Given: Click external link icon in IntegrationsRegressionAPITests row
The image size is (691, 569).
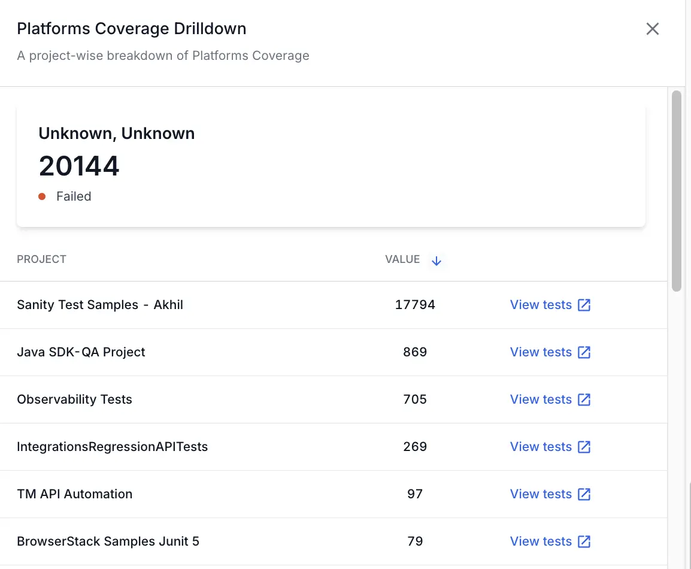Looking at the screenshot, I should (x=584, y=446).
